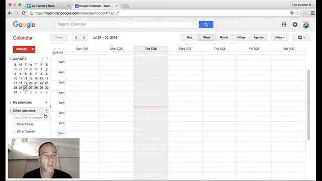Open My calendars options dropdown
Image resolution: width=322 pixels, height=181 pixels.
46,103
